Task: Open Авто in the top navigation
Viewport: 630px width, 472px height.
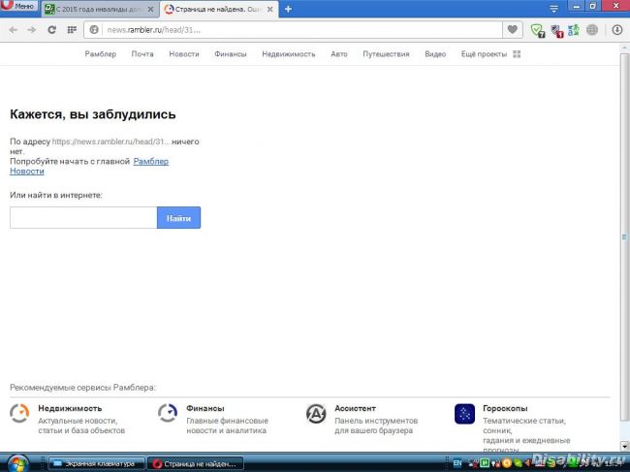Action: [339, 54]
